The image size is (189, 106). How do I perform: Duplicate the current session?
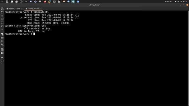[2, 49]
